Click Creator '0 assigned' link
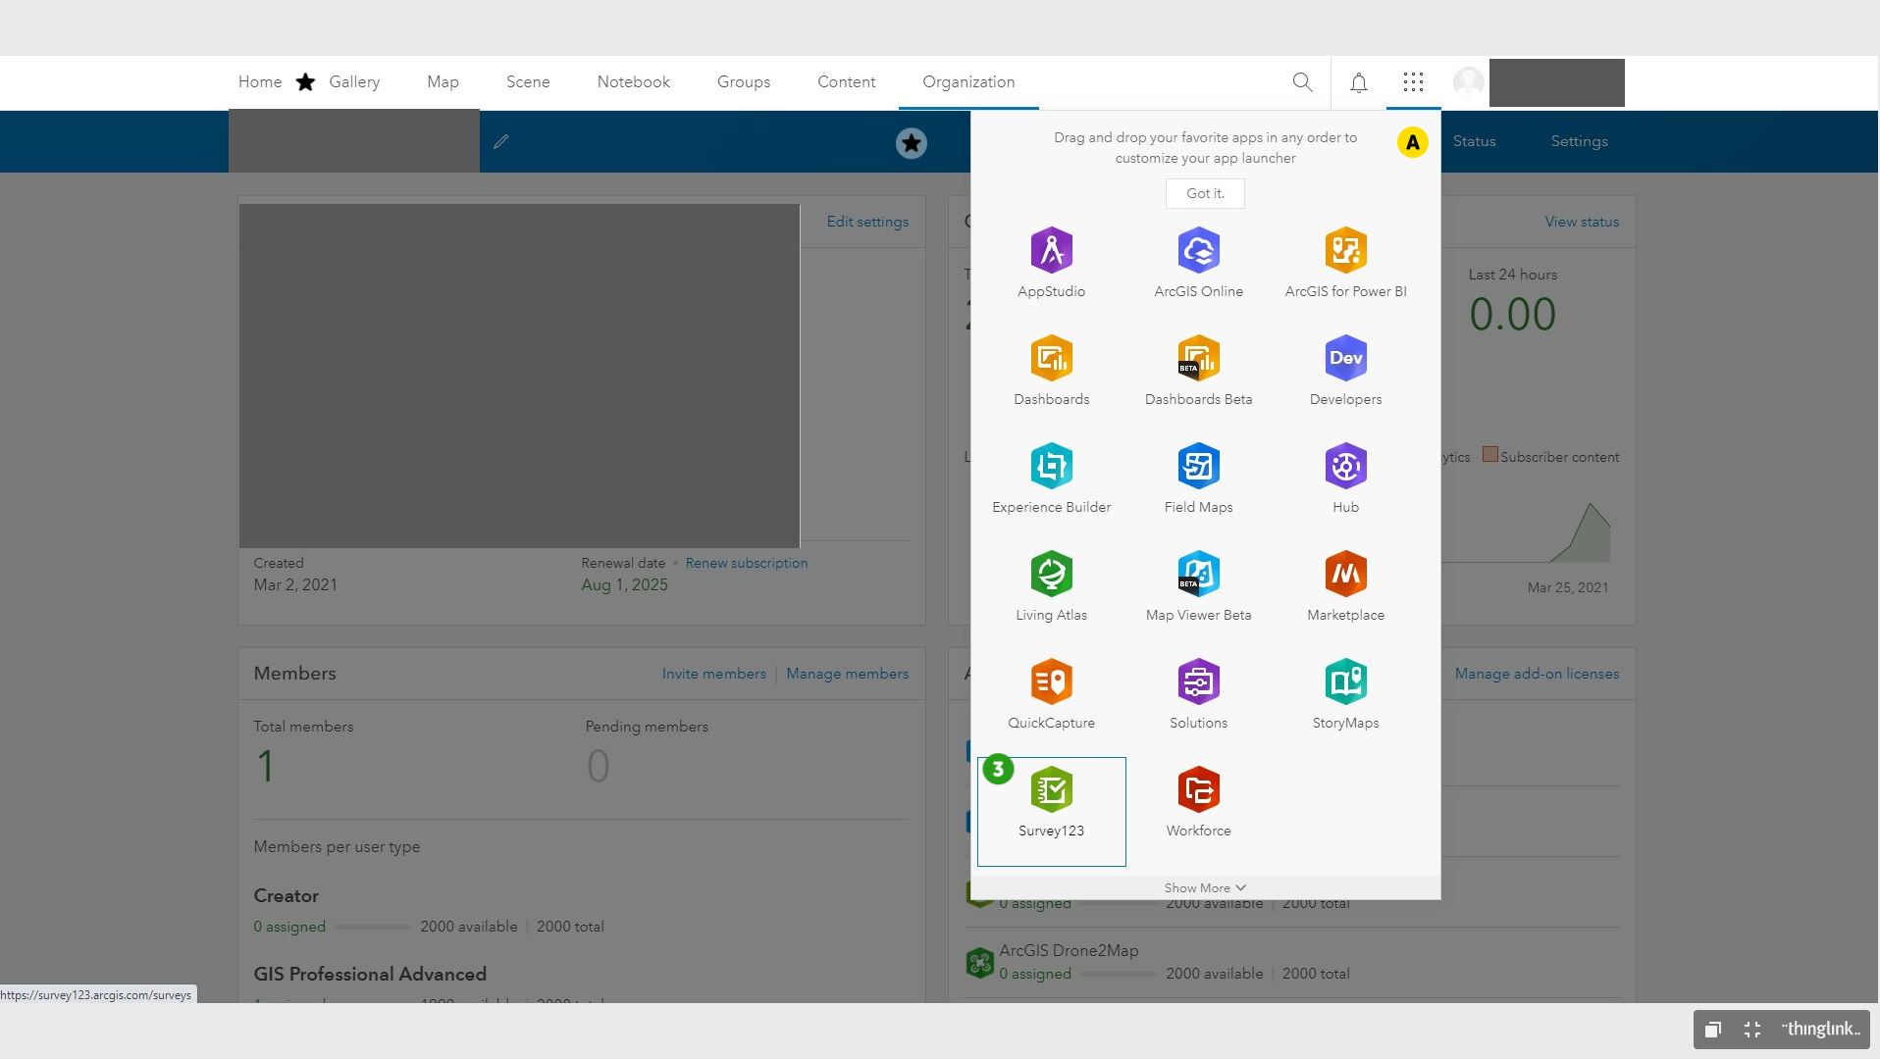 [289, 927]
